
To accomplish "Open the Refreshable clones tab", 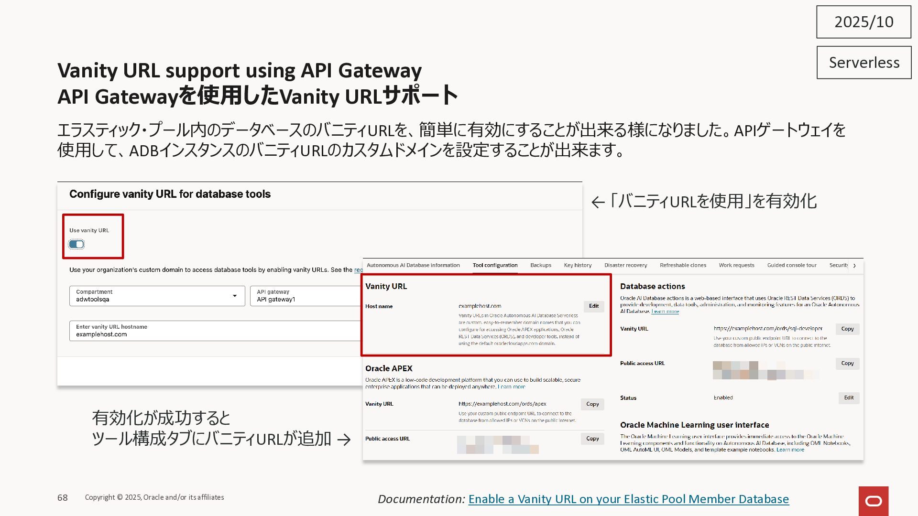I will (683, 265).
